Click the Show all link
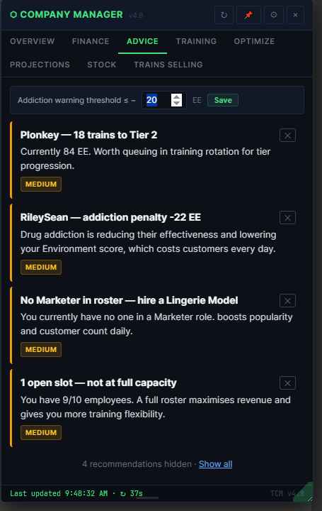This screenshot has width=322, height=511. click(x=215, y=464)
